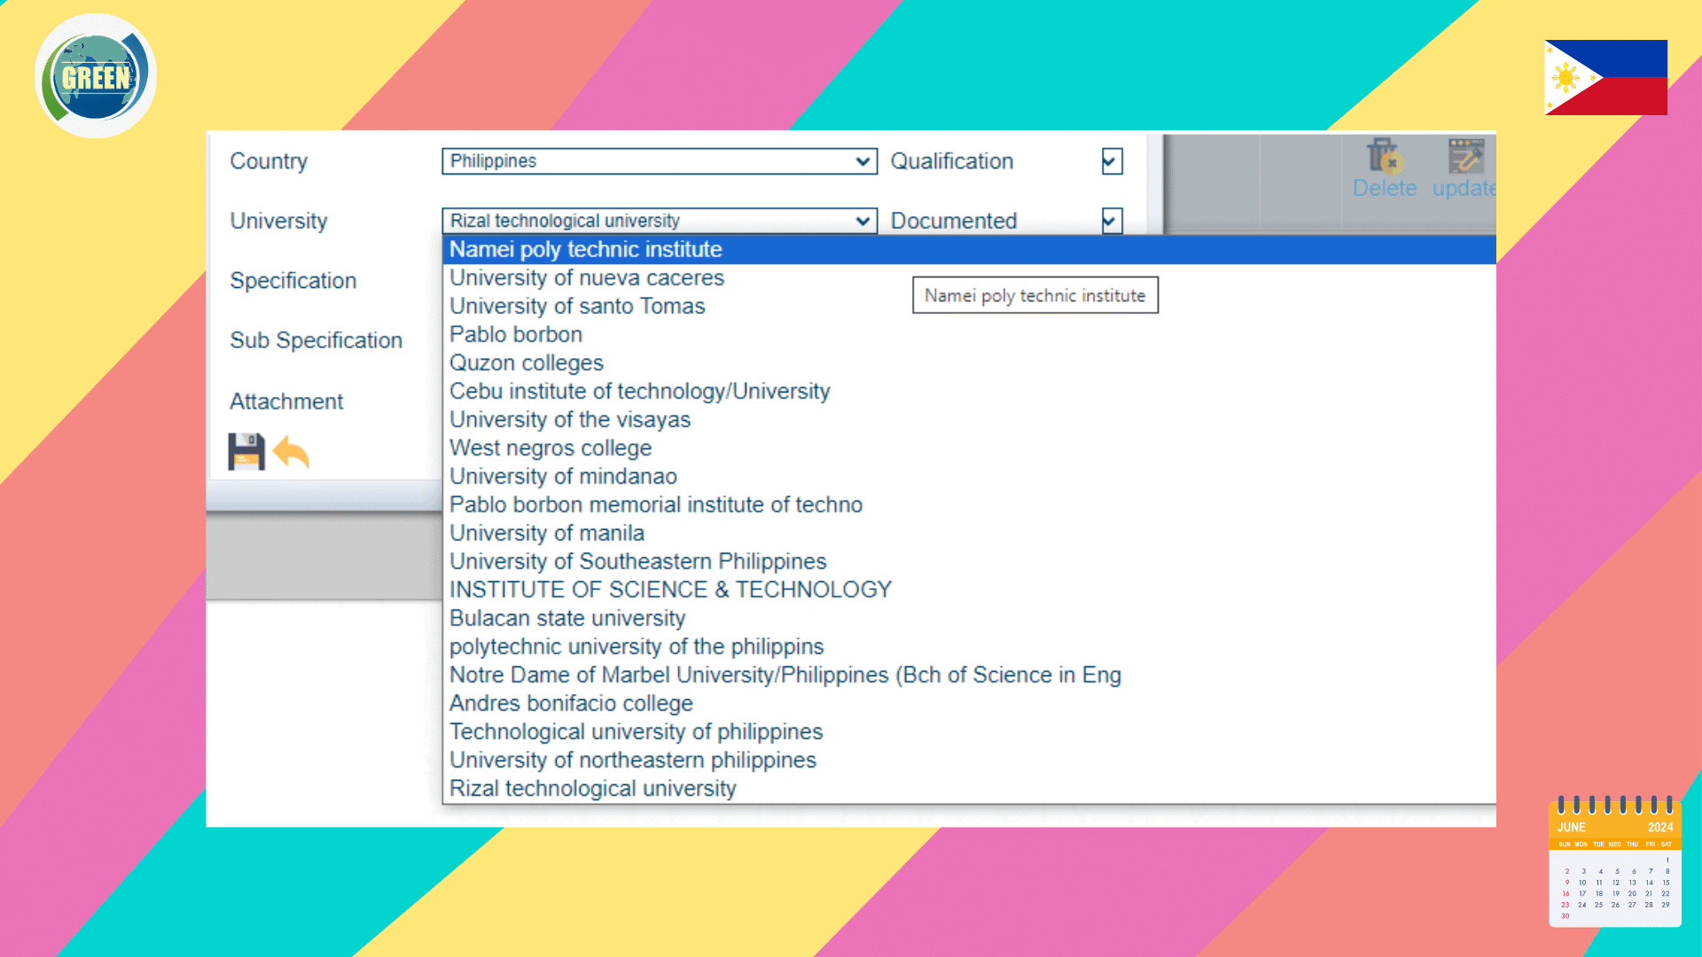
Task: Open the Country dropdown showing Philippines
Action: tap(659, 161)
